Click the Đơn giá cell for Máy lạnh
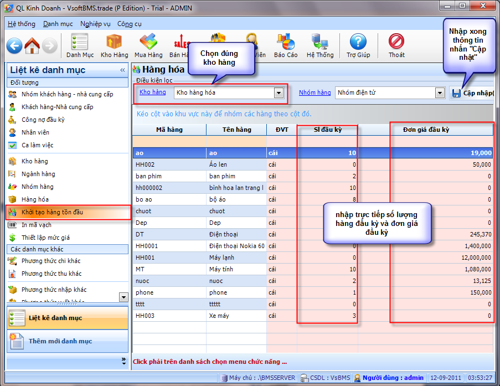 pyautogui.click(x=426, y=258)
